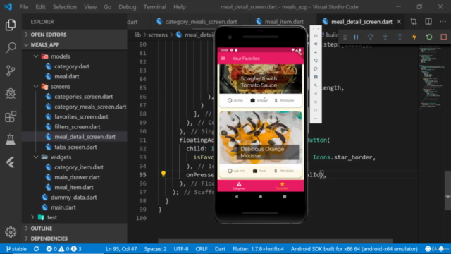The image size is (451, 254).
Task: Open Spaghetti with Tomato Sauce meal card
Action: [x=261, y=85]
